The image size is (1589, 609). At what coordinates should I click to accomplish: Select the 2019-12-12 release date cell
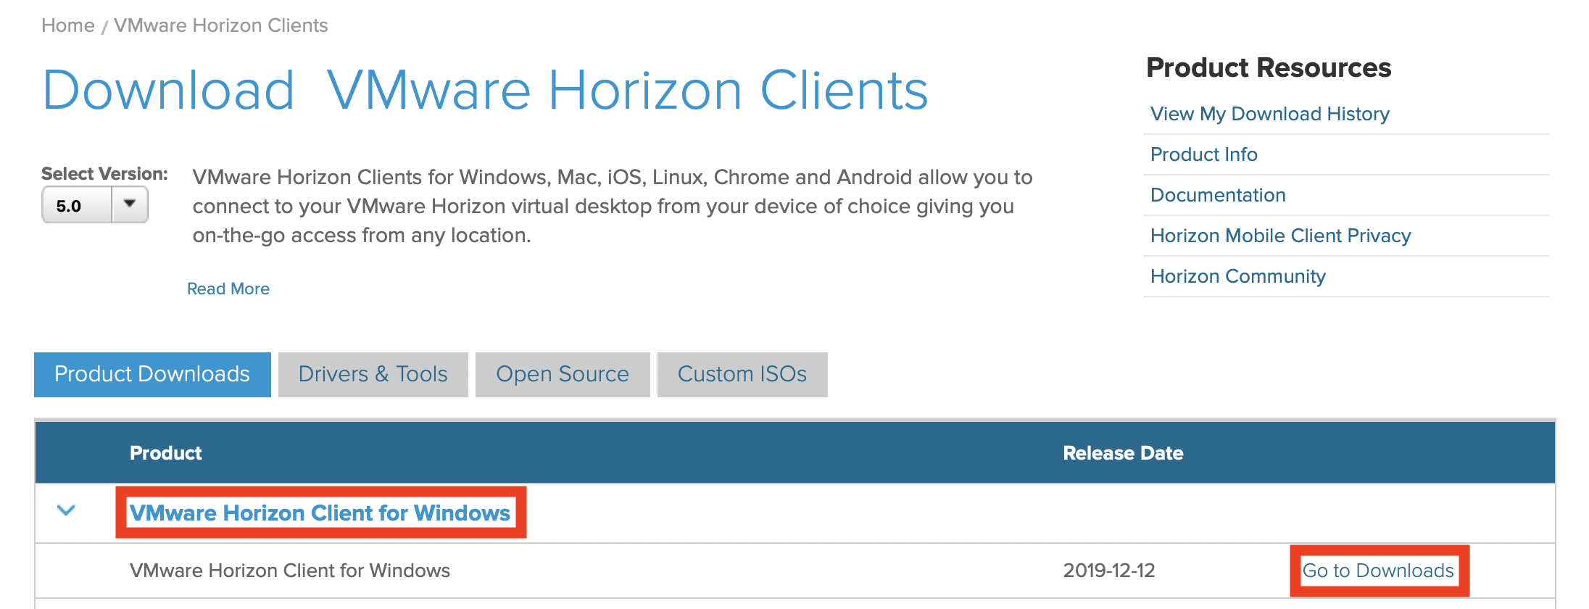[1109, 571]
